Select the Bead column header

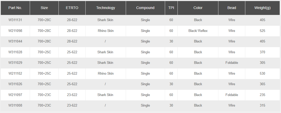(x=232, y=8)
